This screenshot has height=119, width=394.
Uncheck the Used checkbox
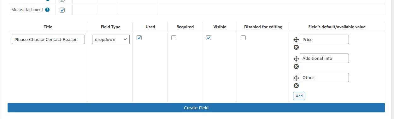point(139,38)
